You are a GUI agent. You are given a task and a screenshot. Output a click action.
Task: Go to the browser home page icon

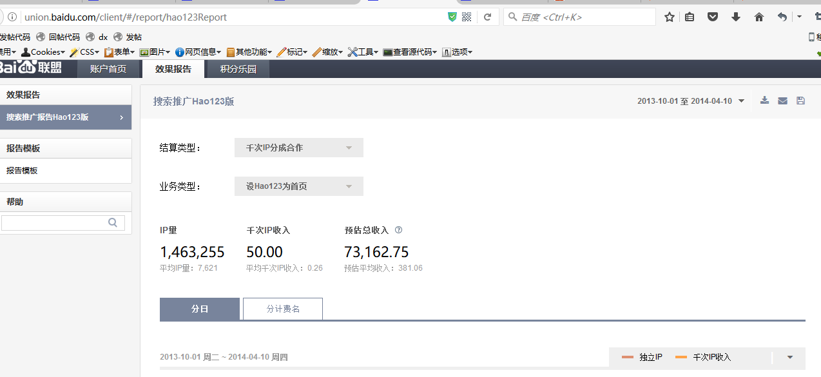[x=759, y=17]
